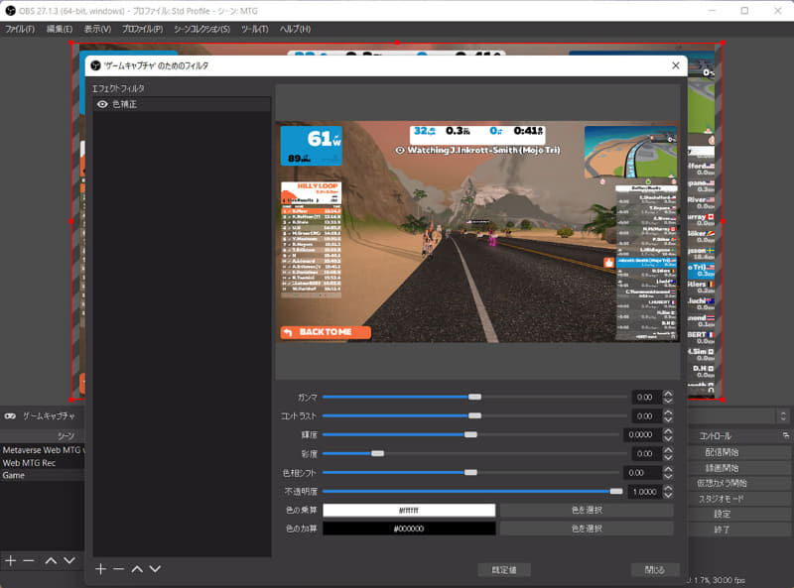
Task: Add a new scene with plus icon
Action: 11,560
